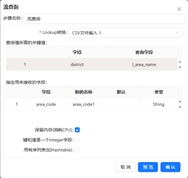Click the 预览 button
Viewport: 188px width, 178px height.
pos(148,167)
